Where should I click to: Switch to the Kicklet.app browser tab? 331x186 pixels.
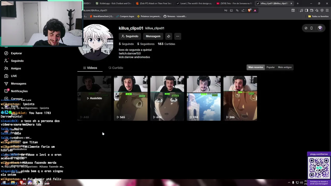tap(113, 3)
